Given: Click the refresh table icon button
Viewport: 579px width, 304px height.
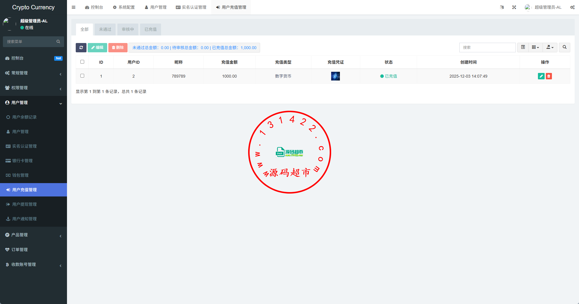Looking at the screenshot, I should coord(81,48).
